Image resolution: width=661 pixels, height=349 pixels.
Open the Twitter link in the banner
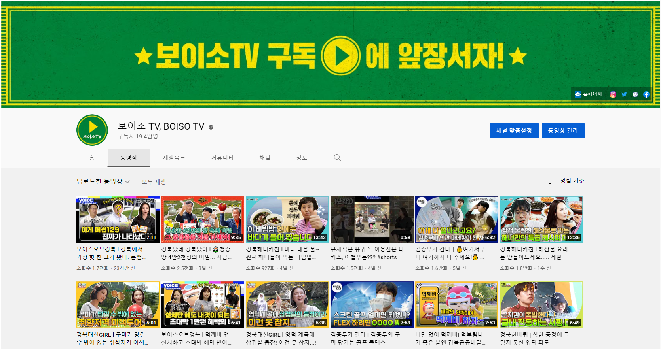point(624,94)
